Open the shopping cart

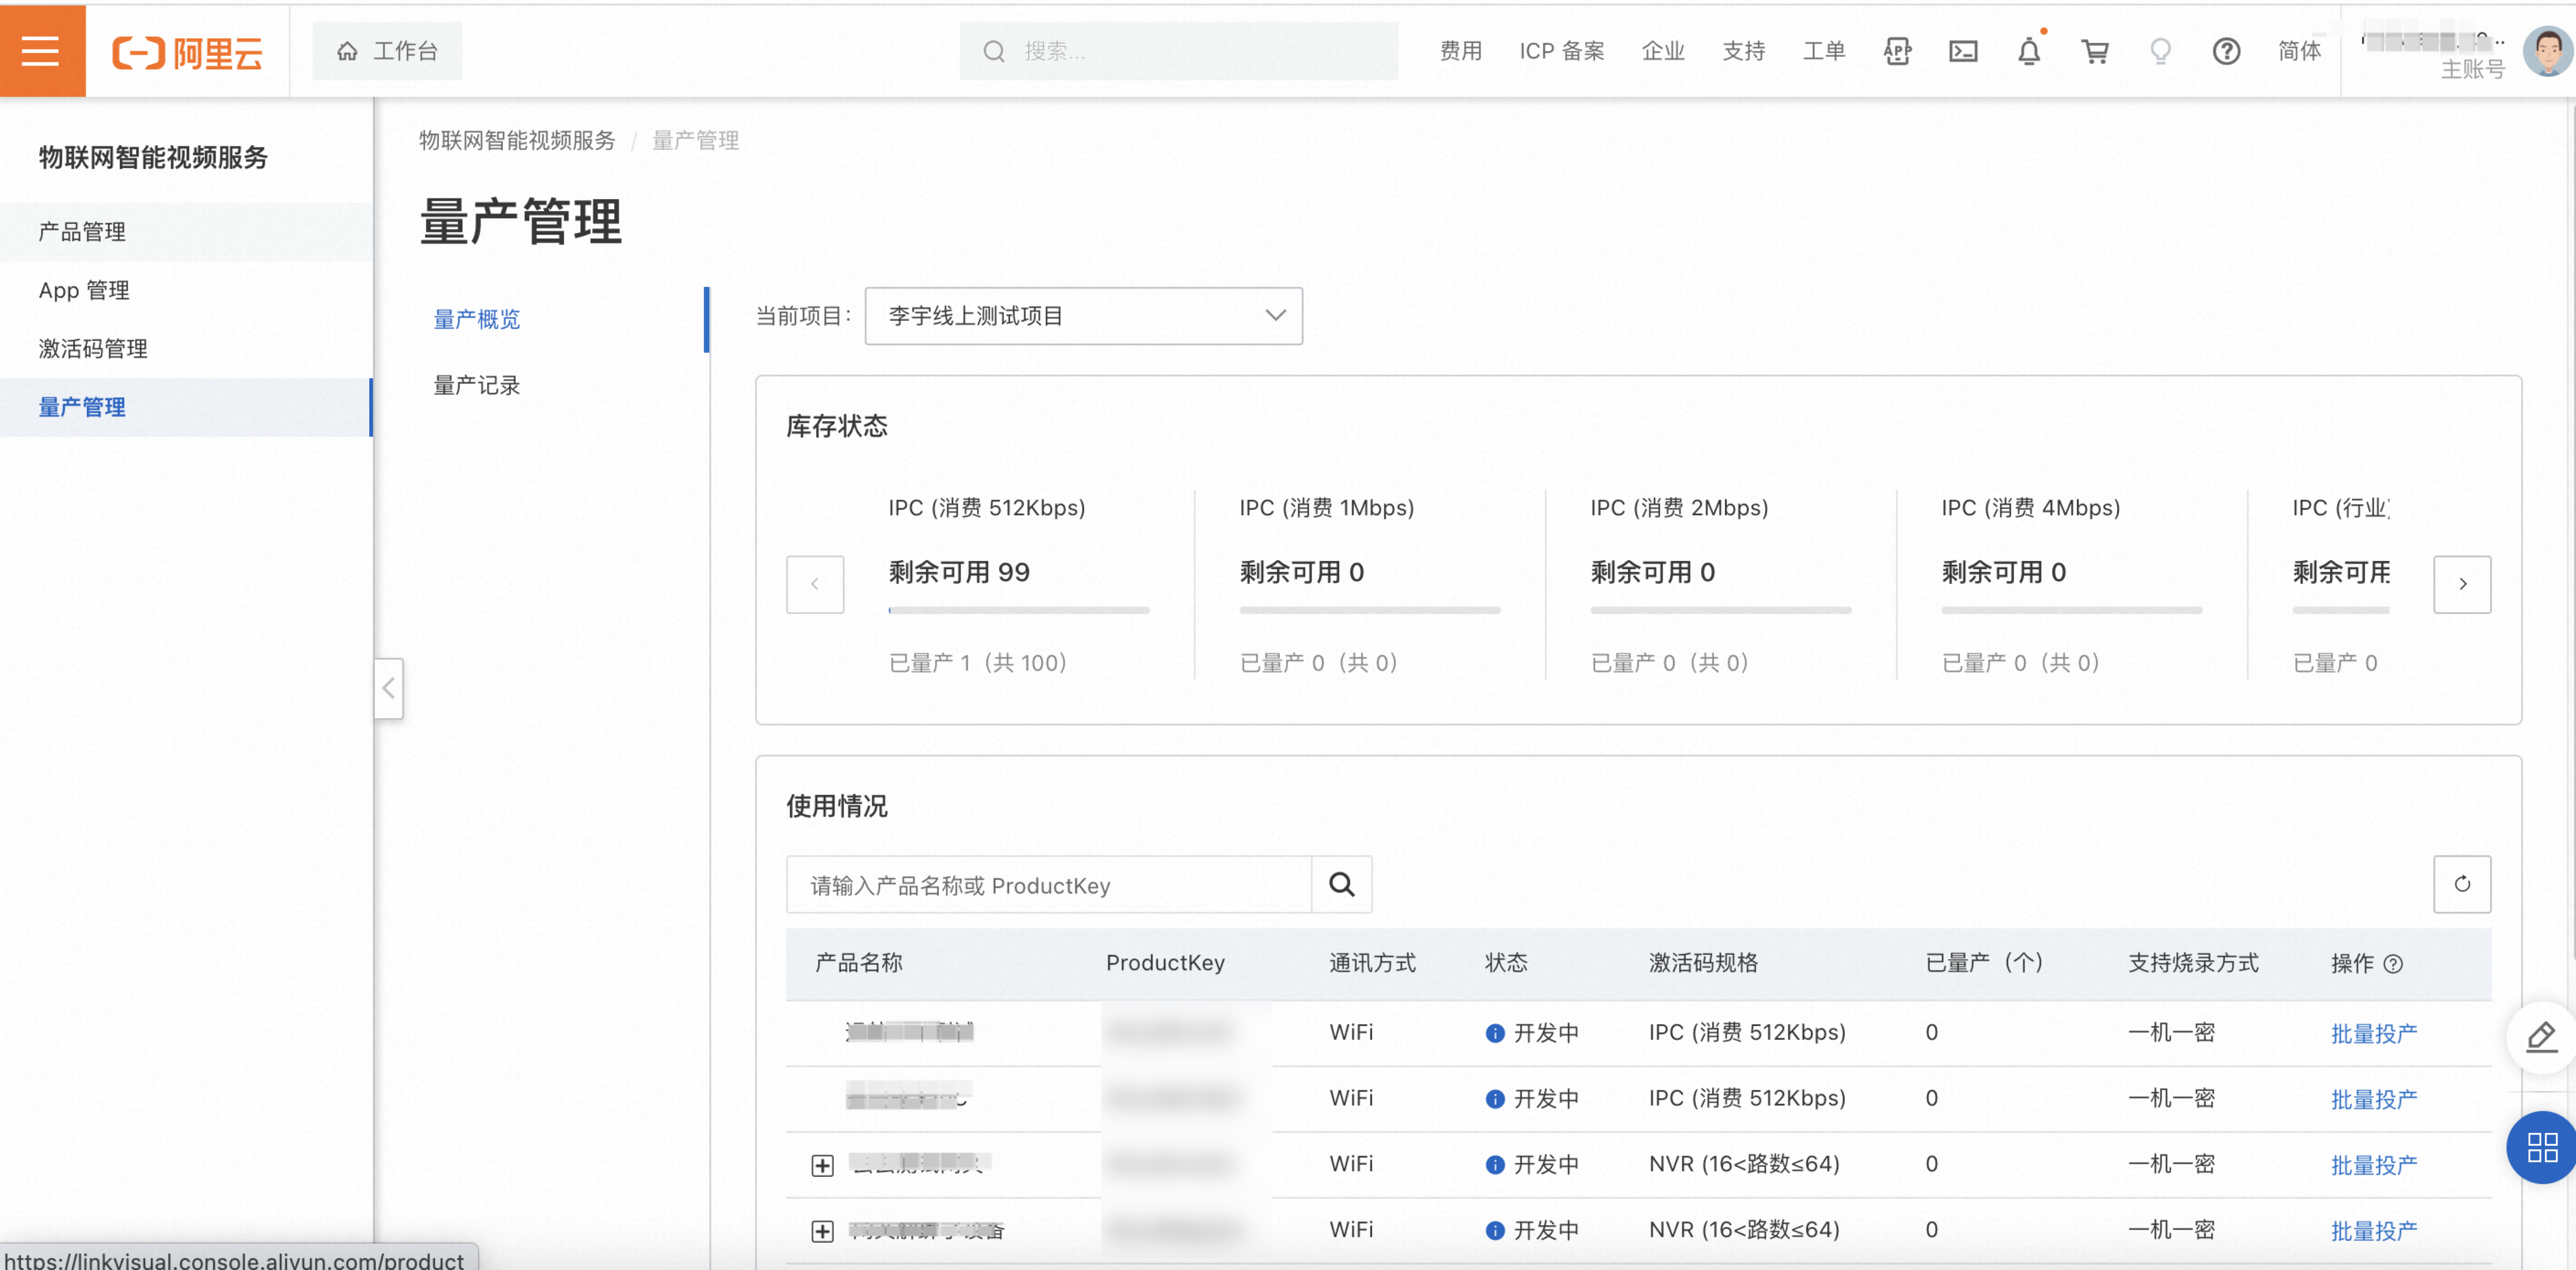(2095, 51)
